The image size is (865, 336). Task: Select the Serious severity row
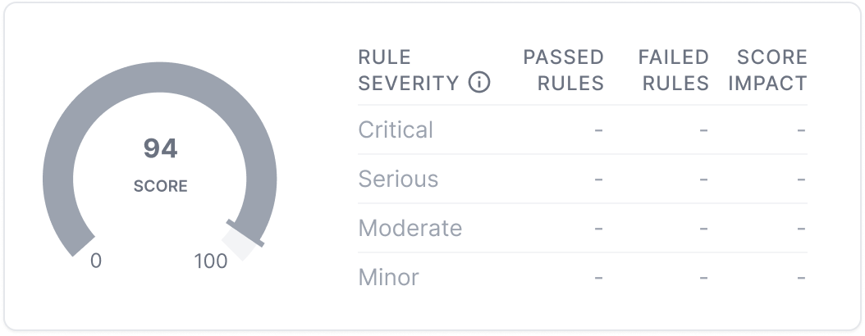click(398, 179)
